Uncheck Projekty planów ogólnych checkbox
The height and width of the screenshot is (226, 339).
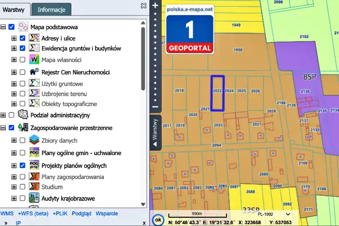click(23, 165)
